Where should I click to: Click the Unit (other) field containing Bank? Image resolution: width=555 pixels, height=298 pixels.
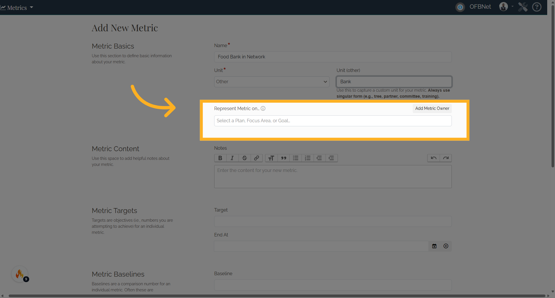click(x=394, y=82)
